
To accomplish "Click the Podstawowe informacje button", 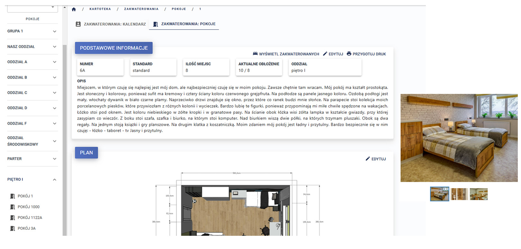I will [x=114, y=48].
